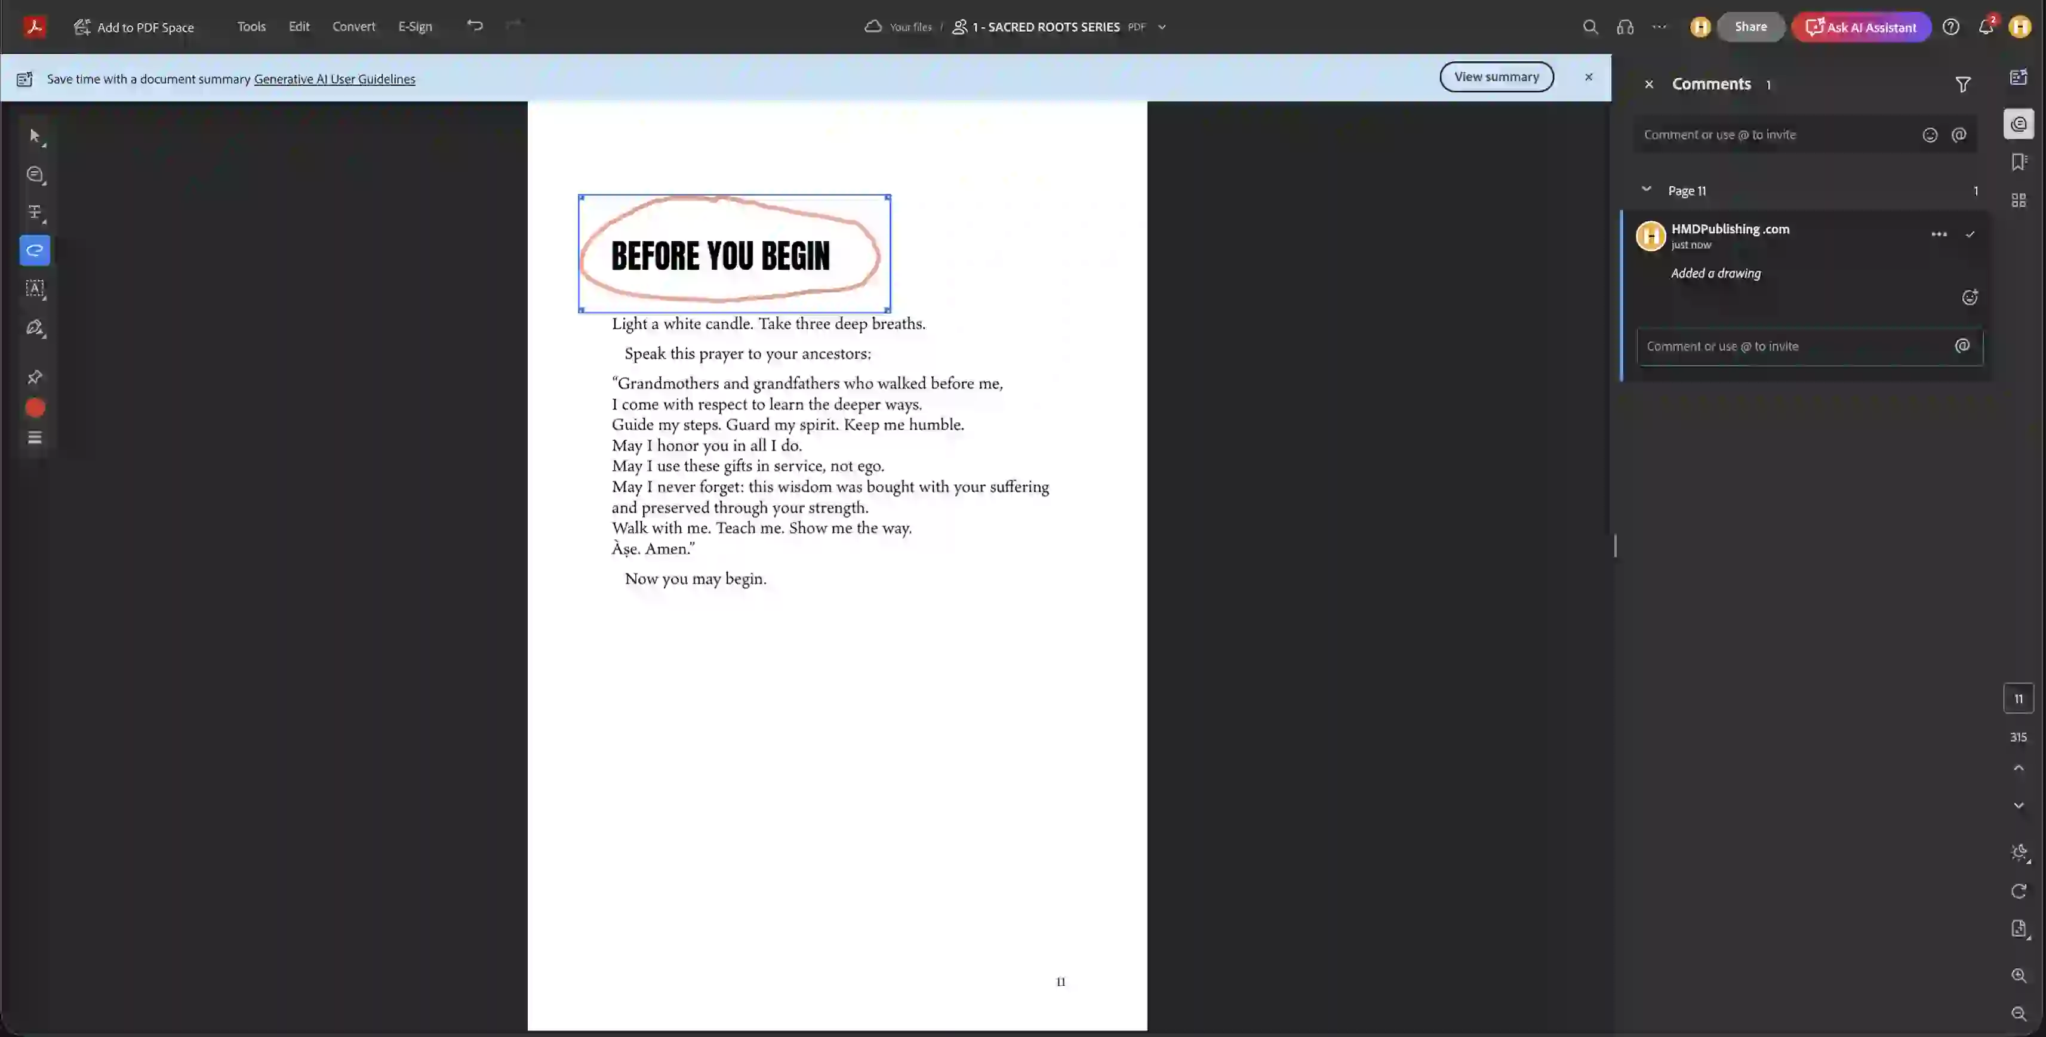Choose the text box select tool

tap(35, 289)
